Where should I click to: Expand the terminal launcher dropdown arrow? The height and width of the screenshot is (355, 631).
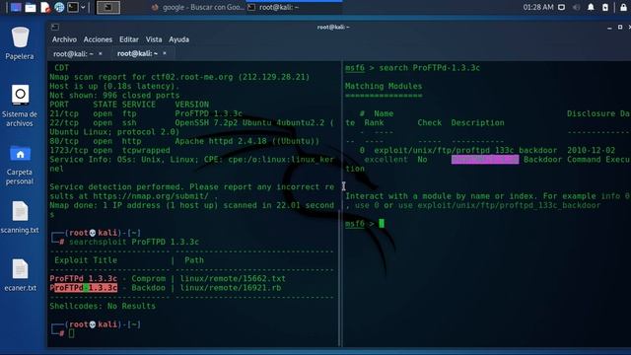(x=83, y=7)
